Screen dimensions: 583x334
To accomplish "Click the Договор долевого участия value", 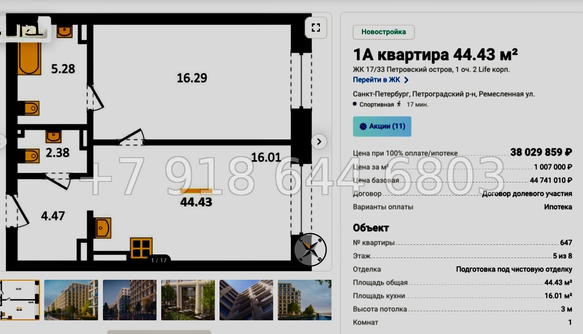I will pos(527,194).
